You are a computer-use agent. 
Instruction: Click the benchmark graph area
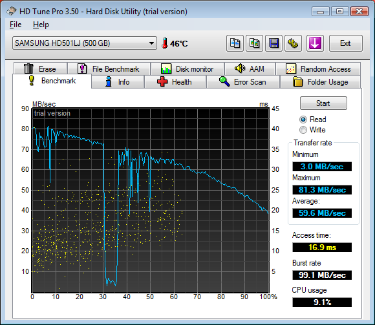(x=151, y=200)
